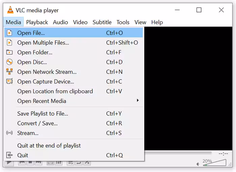Minimize the VLC window
This screenshot has height=172, width=236.
pyautogui.click(x=177, y=10)
